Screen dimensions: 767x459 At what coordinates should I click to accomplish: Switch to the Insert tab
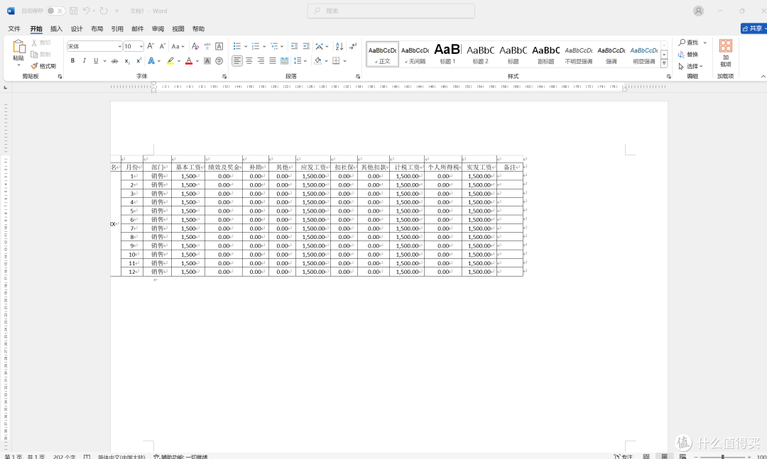[56, 29]
